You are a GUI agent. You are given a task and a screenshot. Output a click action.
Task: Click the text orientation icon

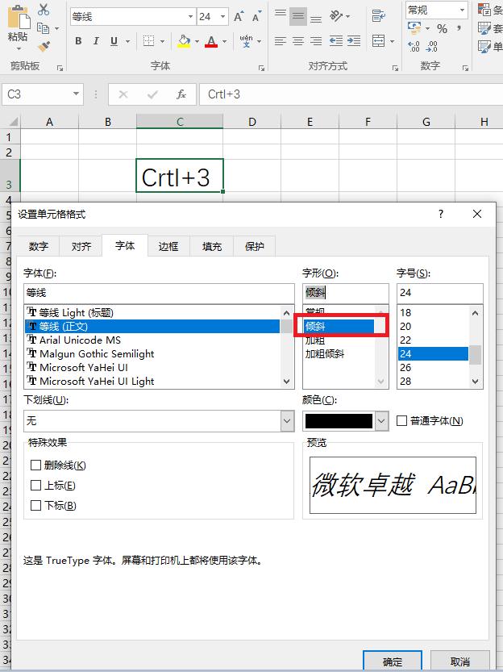pyautogui.click(x=336, y=16)
